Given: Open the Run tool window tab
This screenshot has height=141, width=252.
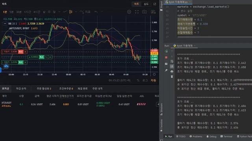Looking at the screenshot, I should tap(169, 136).
